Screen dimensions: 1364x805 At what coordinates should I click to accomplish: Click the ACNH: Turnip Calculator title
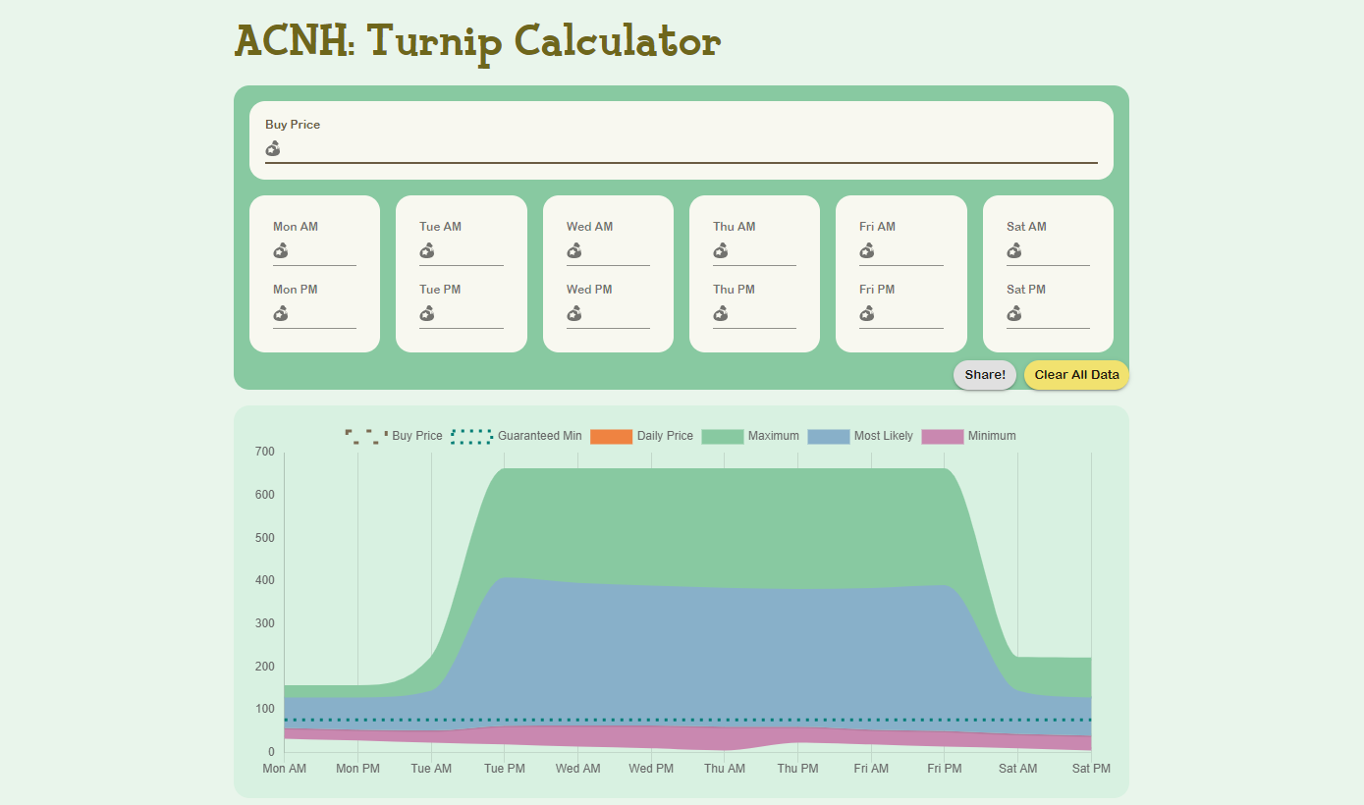pyautogui.click(x=478, y=42)
